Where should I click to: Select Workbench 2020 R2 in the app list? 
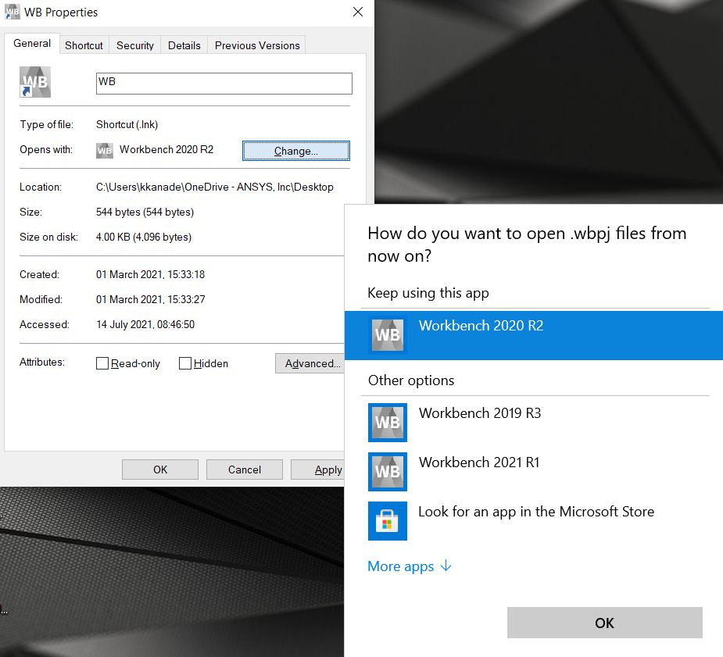pos(534,335)
